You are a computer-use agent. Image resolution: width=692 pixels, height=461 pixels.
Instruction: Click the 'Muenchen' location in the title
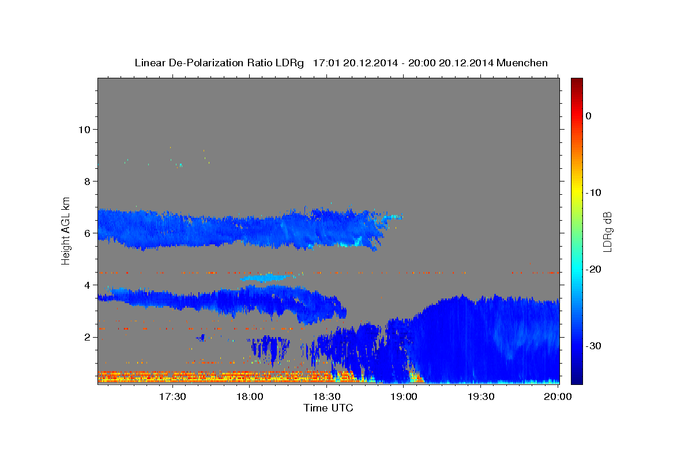[522, 63]
